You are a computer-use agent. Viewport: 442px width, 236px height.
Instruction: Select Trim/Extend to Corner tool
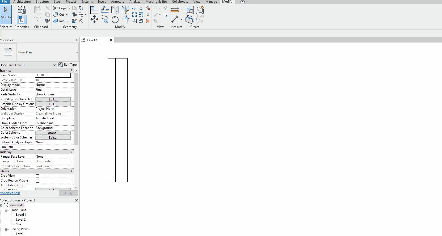(125, 19)
